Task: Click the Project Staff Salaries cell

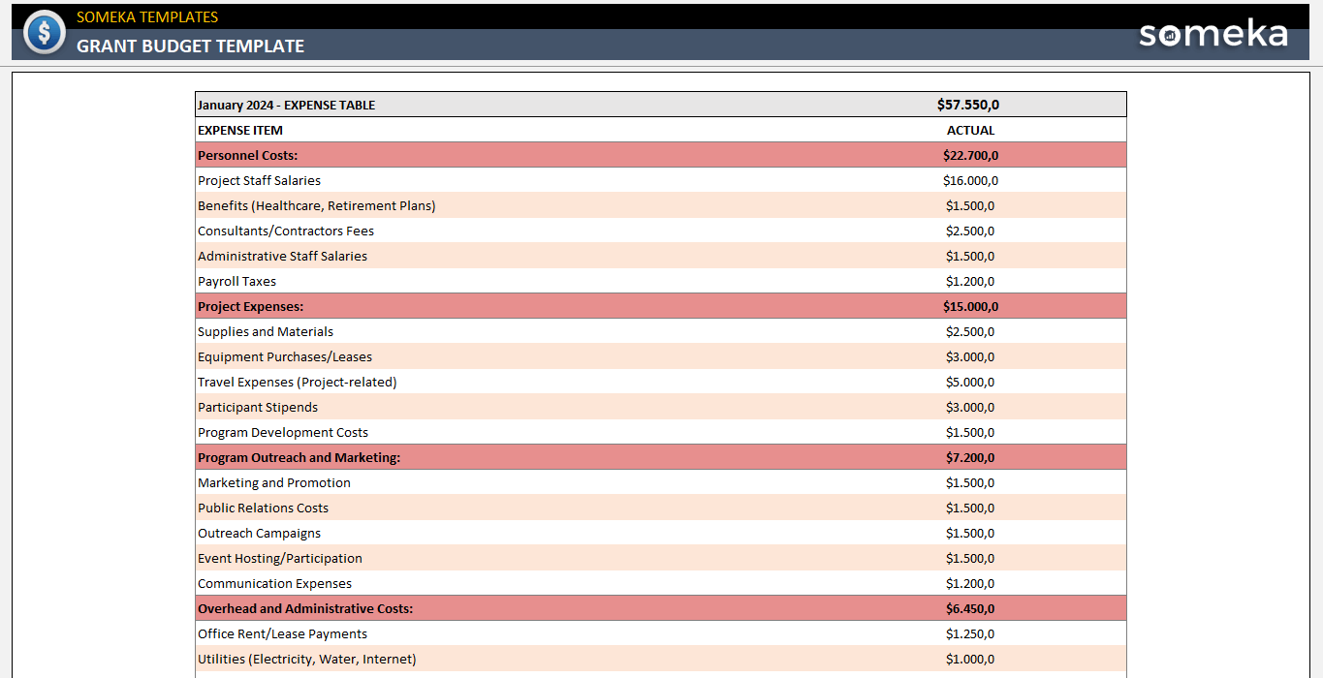Action: tap(258, 180)
